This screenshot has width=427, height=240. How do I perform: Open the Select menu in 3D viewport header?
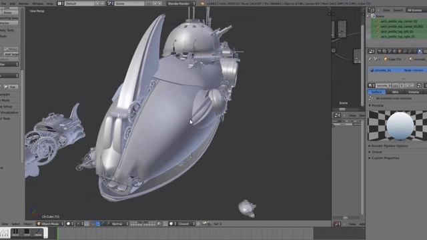point(15,224)
